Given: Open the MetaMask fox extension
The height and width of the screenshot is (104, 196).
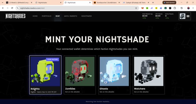Looking at the screenshot, I should click(x=142, y=8).
